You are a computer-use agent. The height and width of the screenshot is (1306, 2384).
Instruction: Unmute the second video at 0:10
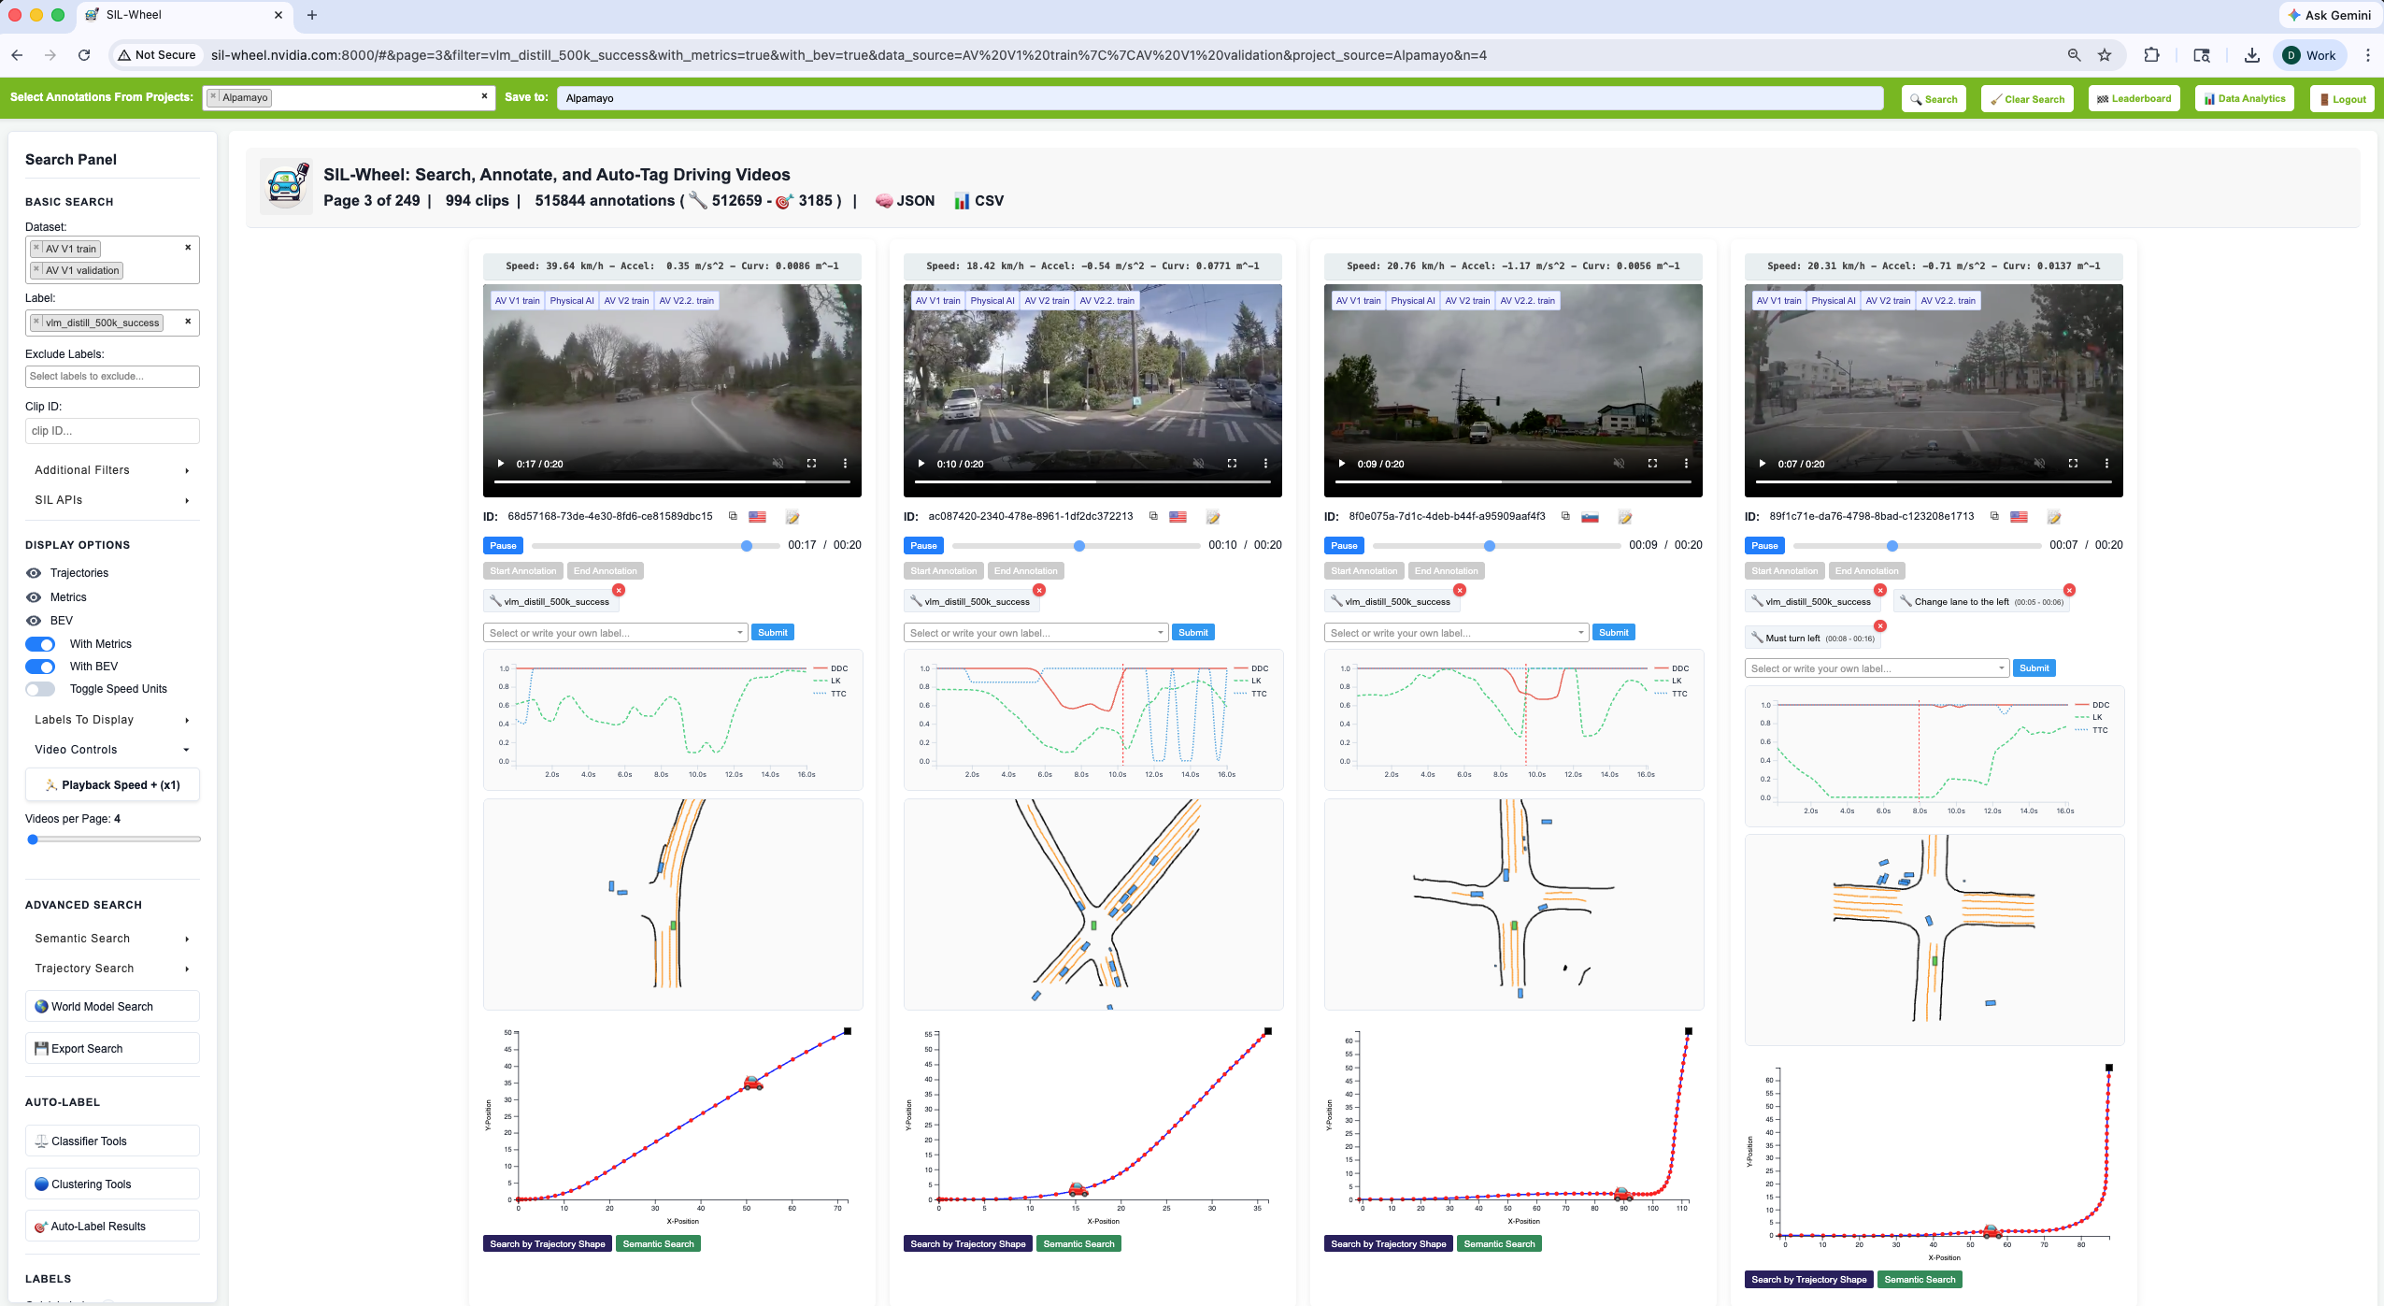[x=1198, y=464]
